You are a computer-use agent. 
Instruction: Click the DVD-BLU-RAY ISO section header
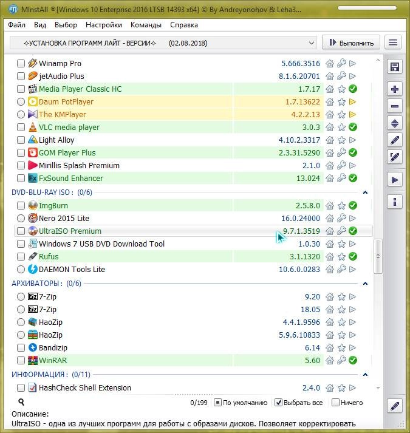tap(52, 192)
